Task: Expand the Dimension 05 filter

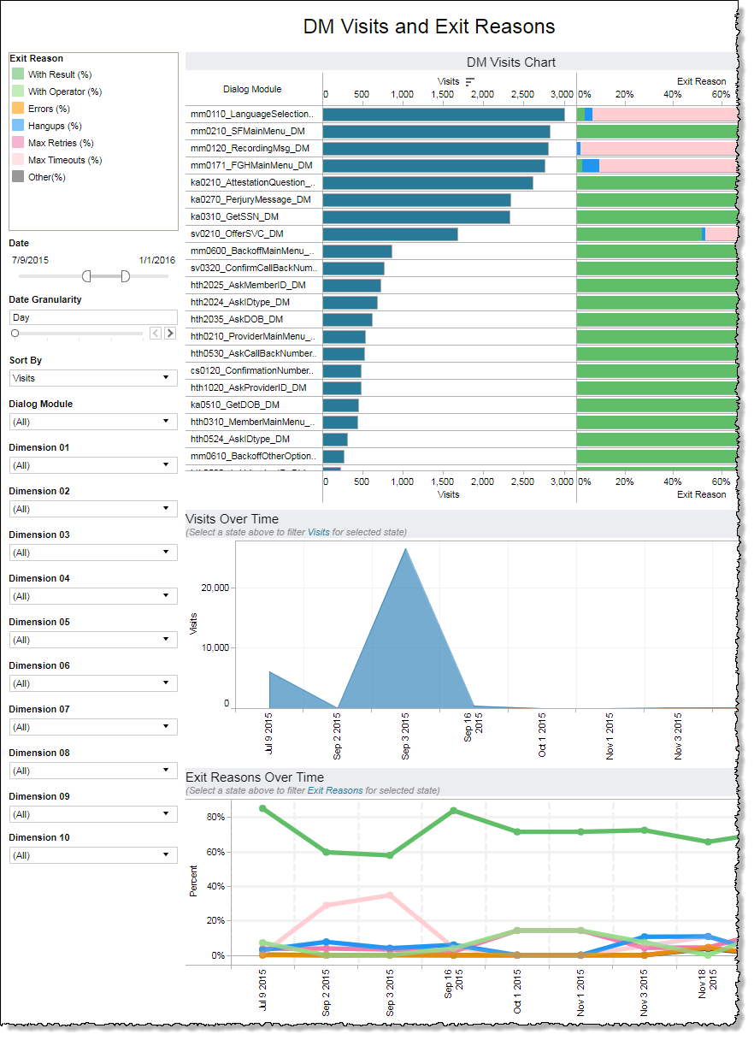Action: pyautogui.click(x=93, y=640)
